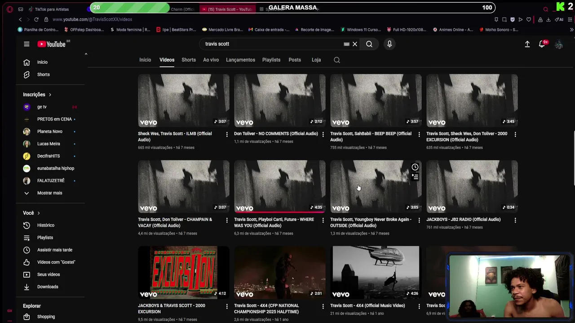Click the magnifier search button
Screen dimensions: 575x323
(369, 44)
